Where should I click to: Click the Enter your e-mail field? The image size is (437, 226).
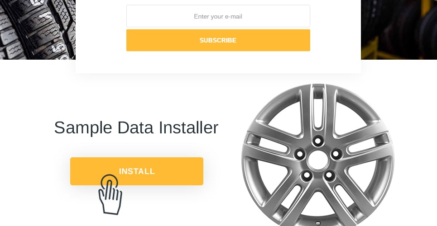[x=218, y=16]
